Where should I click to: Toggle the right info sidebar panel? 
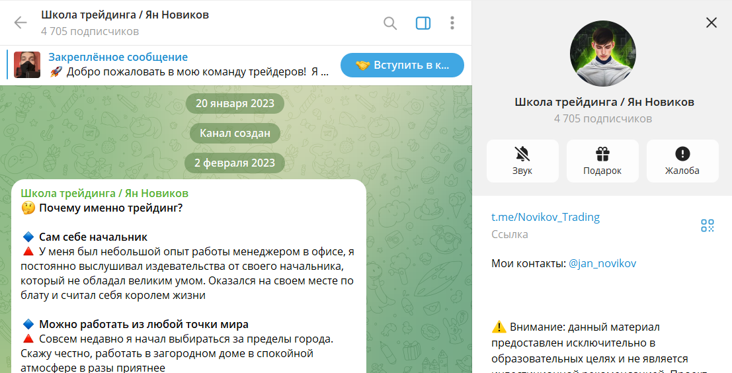423,23
